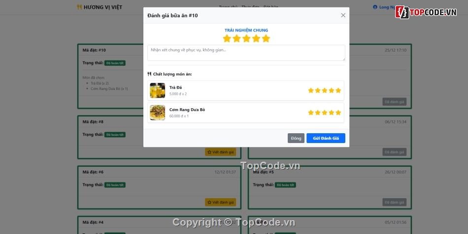Click the timestamp 25/12 17:10
The image size is (468, 234).
[396, 50]
